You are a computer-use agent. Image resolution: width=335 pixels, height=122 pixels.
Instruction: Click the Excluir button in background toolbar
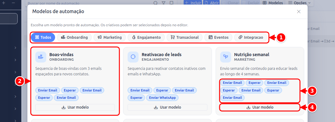coord(251,3)
